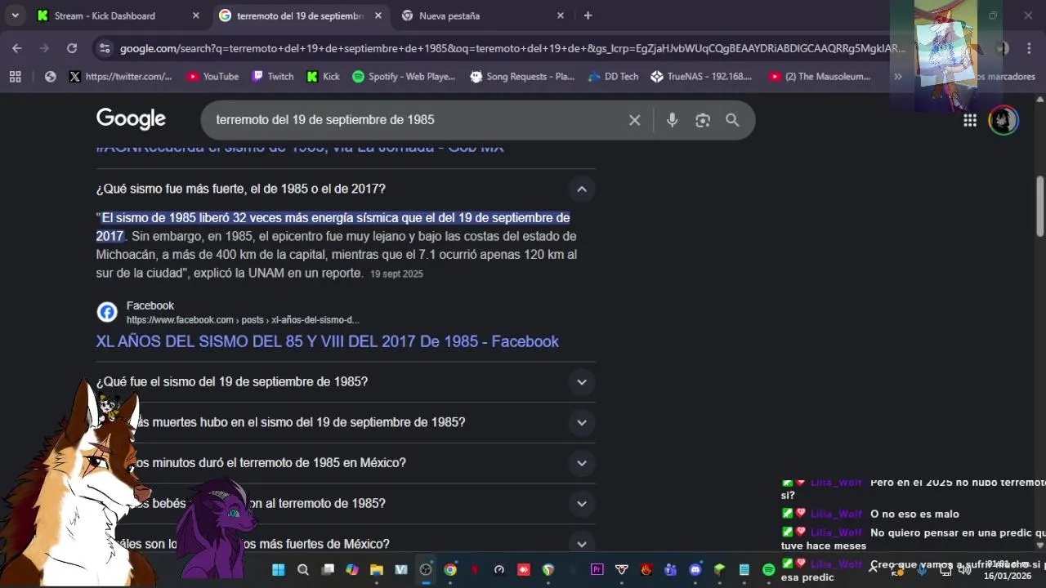The height and width of the screenshot is (588, 1046).
Task: Open a new tab with the plus button
Action: coord(588,16)
